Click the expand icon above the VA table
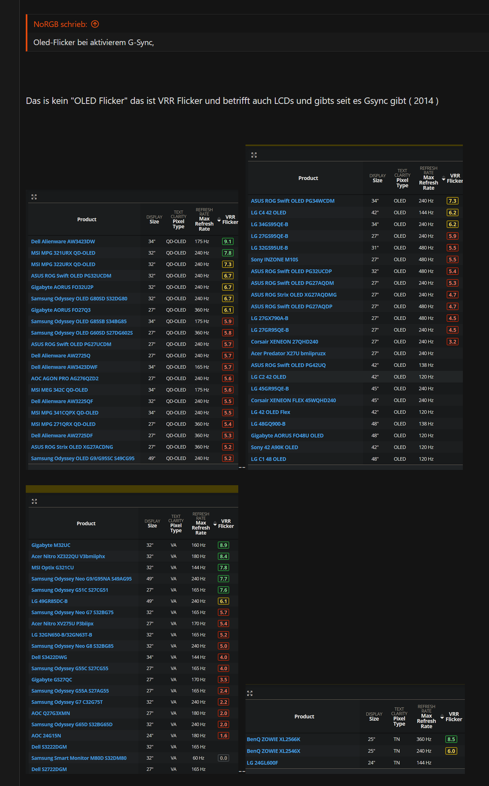 pyautogui.click(x=34, y=501)
